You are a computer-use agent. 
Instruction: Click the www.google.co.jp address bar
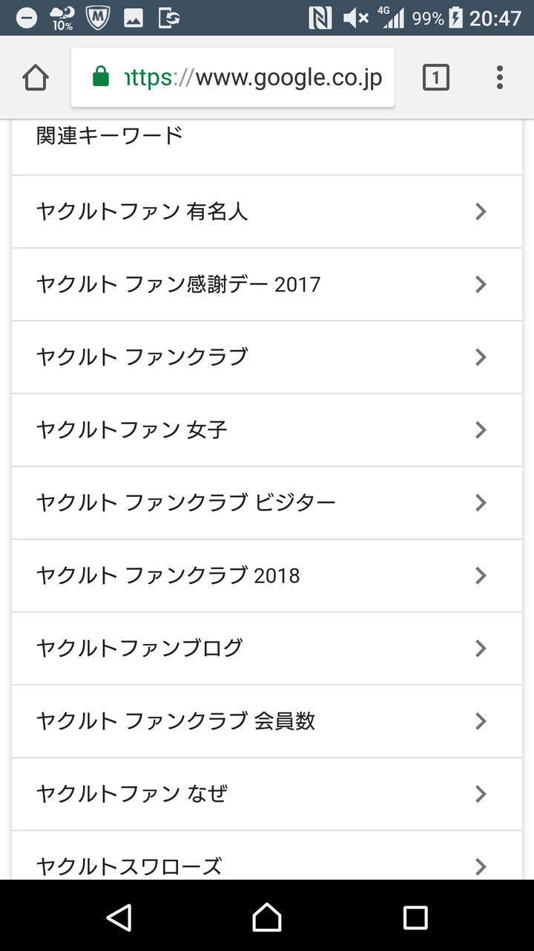[233, 77]
